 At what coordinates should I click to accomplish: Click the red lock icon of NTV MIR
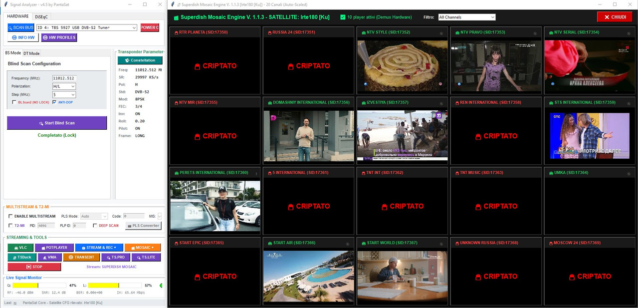175,103
